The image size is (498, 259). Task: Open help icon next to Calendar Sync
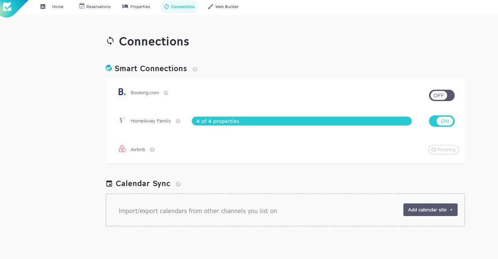pos(178,184)
